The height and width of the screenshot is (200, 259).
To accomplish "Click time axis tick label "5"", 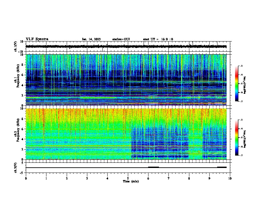I will 128,178.
